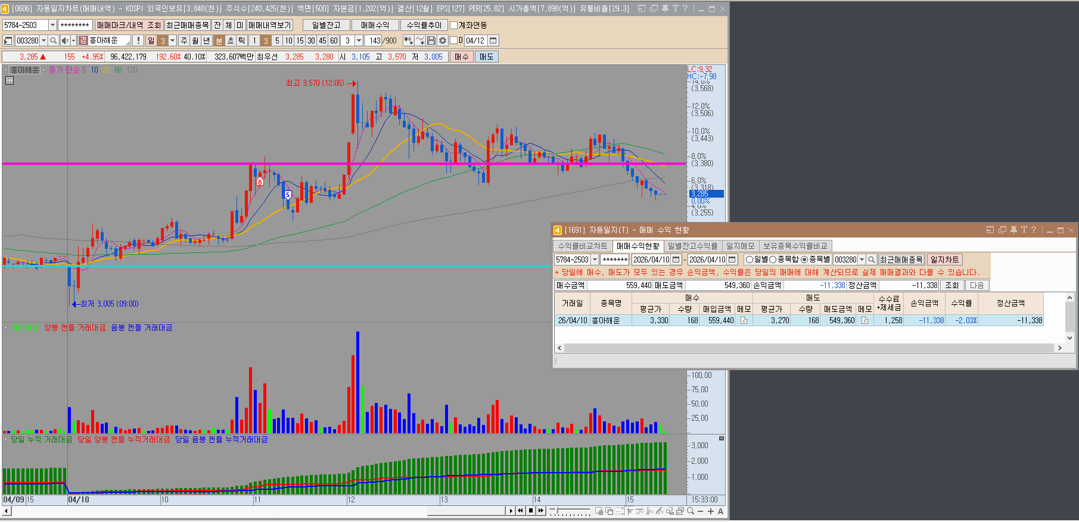Open 일지차트 button in profit window
This screenshot has height=522, width=1079.
pos(945,260)
